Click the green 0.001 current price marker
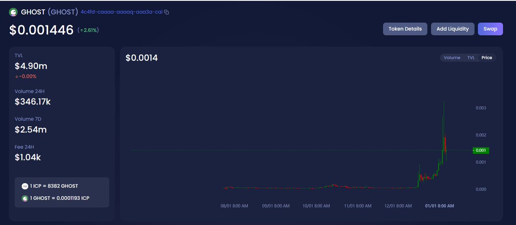The height and width of the screenshot is (225, 516). 481,150
